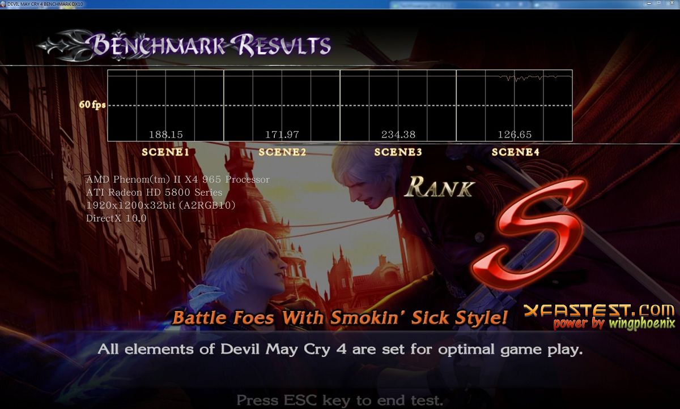Select the SCENE1 label
The width and height of the screenshot is (680, 409).
[165, 152]
